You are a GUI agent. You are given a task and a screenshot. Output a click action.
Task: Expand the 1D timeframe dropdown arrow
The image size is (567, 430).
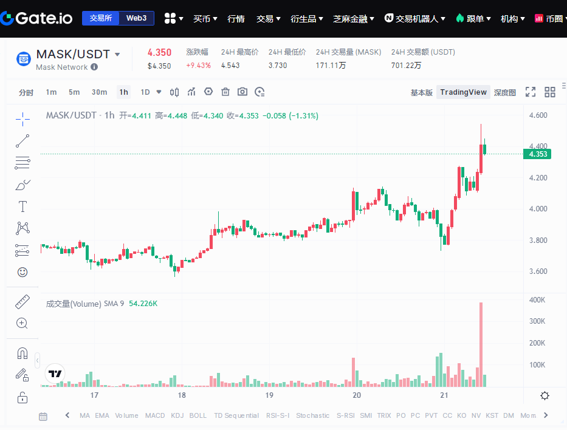click(159, 92)
